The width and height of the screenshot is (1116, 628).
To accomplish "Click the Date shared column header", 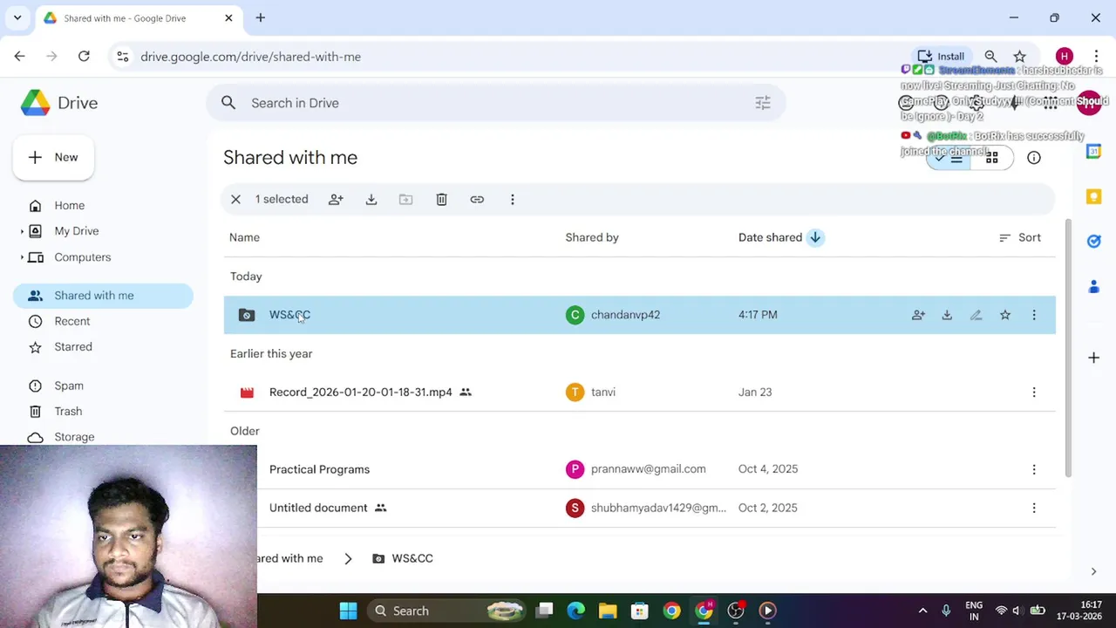I will (x=770, y=237).
